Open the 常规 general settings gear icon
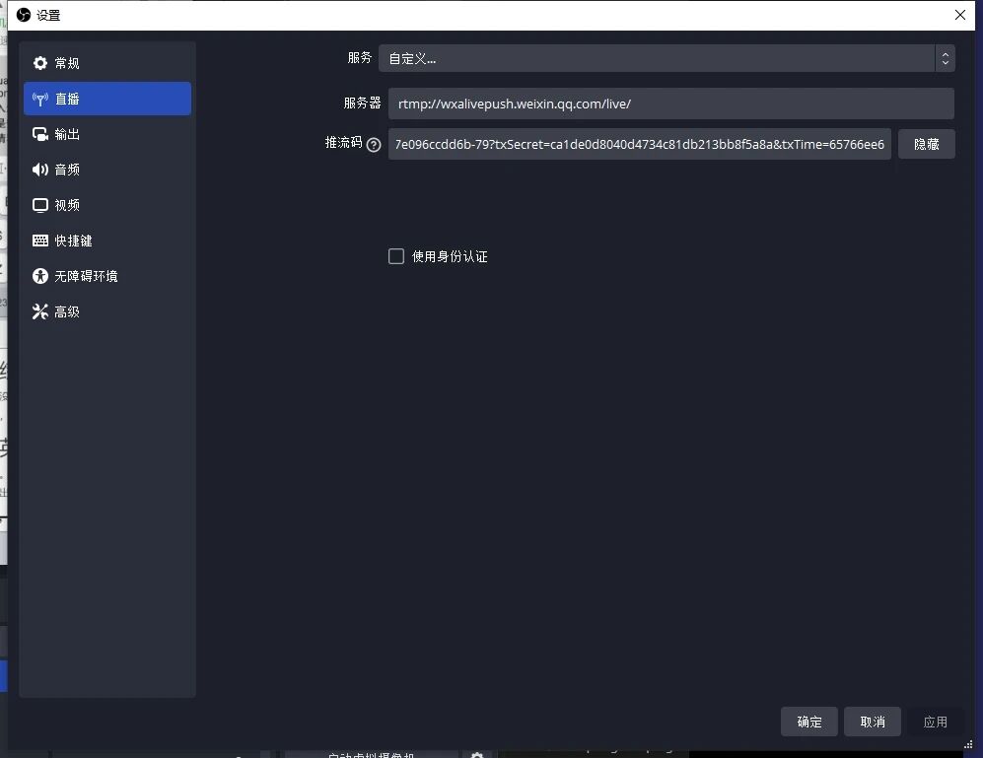 point(40,63)
